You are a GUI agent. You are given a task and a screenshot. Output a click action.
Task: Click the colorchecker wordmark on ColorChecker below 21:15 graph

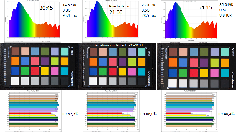point(232,80)
